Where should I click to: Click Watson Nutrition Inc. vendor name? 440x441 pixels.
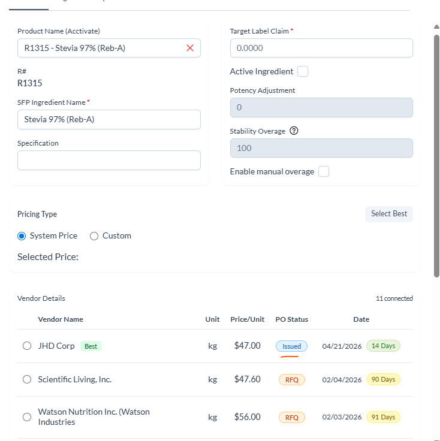[94, 417]
